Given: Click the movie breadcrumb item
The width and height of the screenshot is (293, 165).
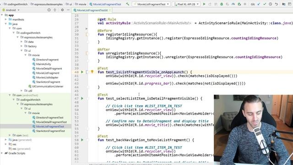Looking at the screenshot, I should [x=81, y=4].
